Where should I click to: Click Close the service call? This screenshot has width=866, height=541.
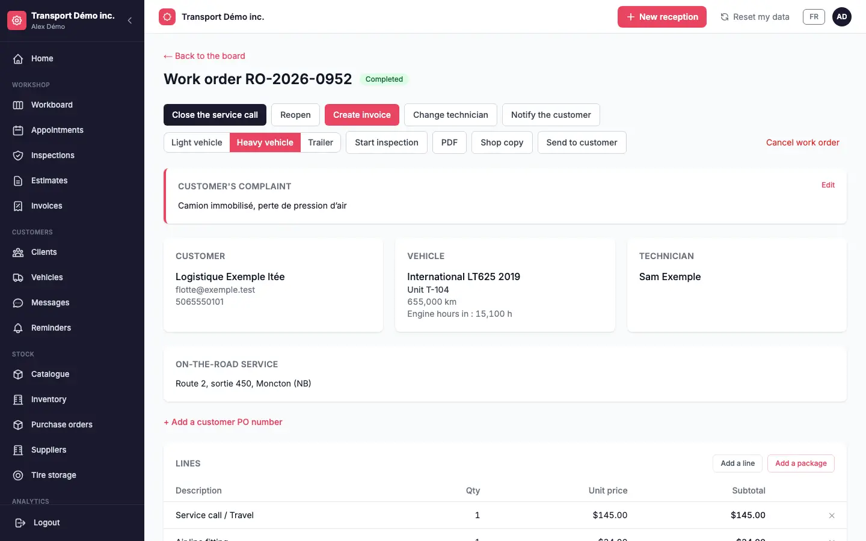tap(215, 115)
